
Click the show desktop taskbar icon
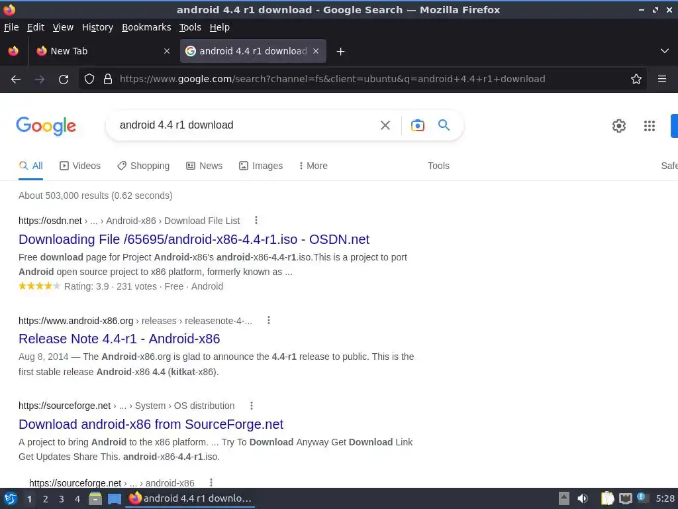(114, 498)
